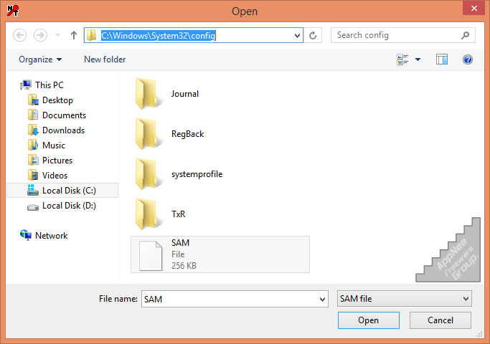Select This PC in the tree
490x344 pixels.
pos(49,85)
